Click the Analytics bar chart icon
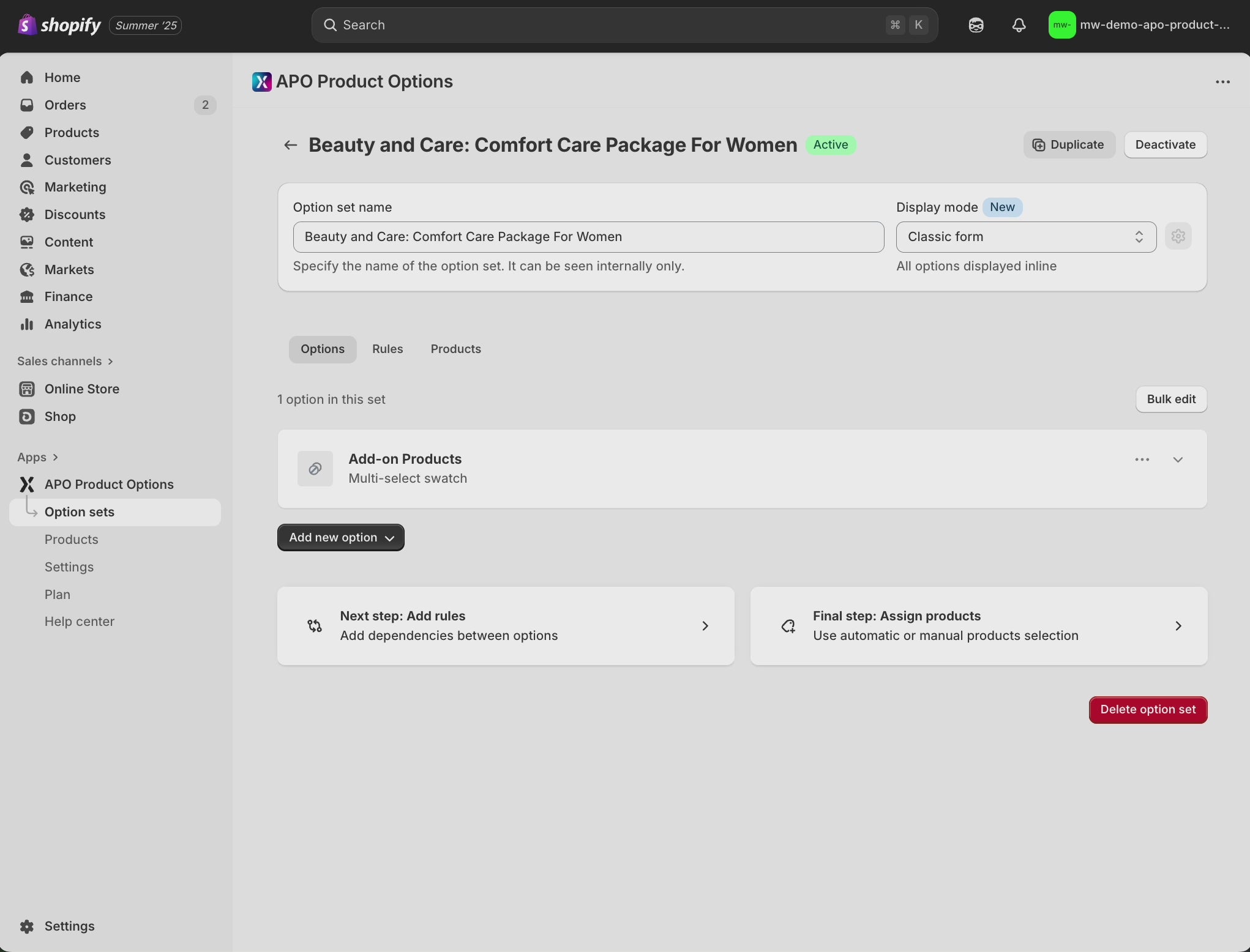This screenshot has width=1250, height=952. pyautogui.click(x=27, y=324)
